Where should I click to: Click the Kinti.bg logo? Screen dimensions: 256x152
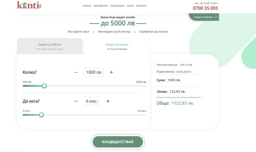(29, 5)
